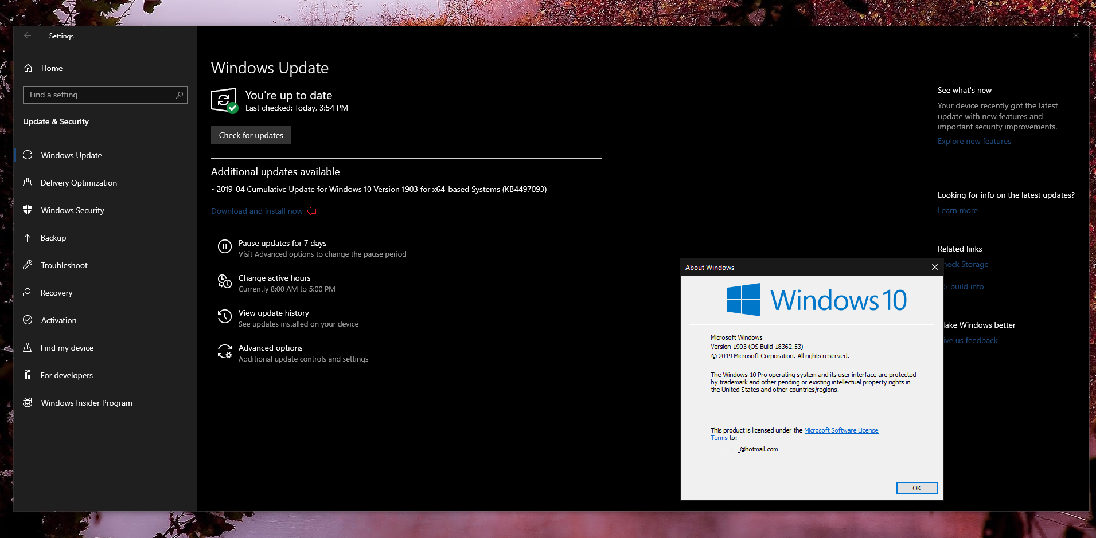Viewport: 1096px width, 538px height.
Task: Click the Find a setting search field
Action: pos(105,95)
